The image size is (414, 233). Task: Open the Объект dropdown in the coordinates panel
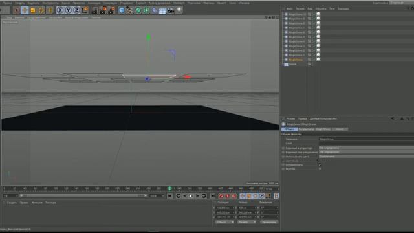(224, 222)
